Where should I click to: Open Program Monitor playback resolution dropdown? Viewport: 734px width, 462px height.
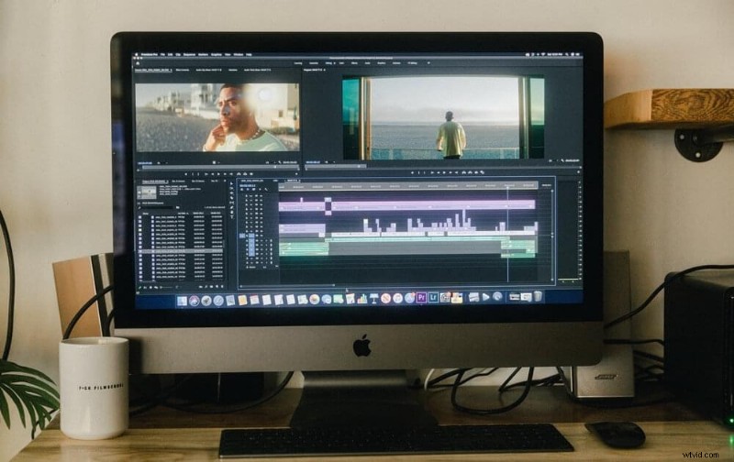tap(553, 160)
